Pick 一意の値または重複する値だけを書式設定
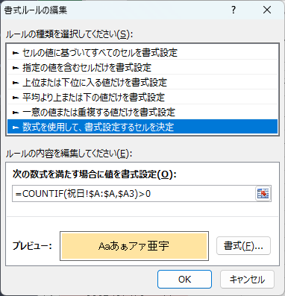This screenshot has width=285, height=296. (142, 113)
